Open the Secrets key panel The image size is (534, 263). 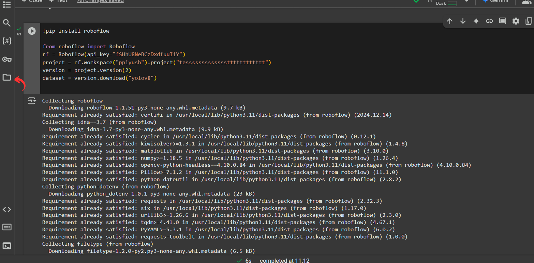(x=7, y=60)
